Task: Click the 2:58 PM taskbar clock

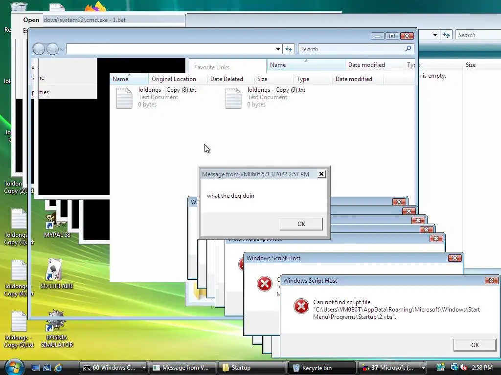Action: pos(482,368)
